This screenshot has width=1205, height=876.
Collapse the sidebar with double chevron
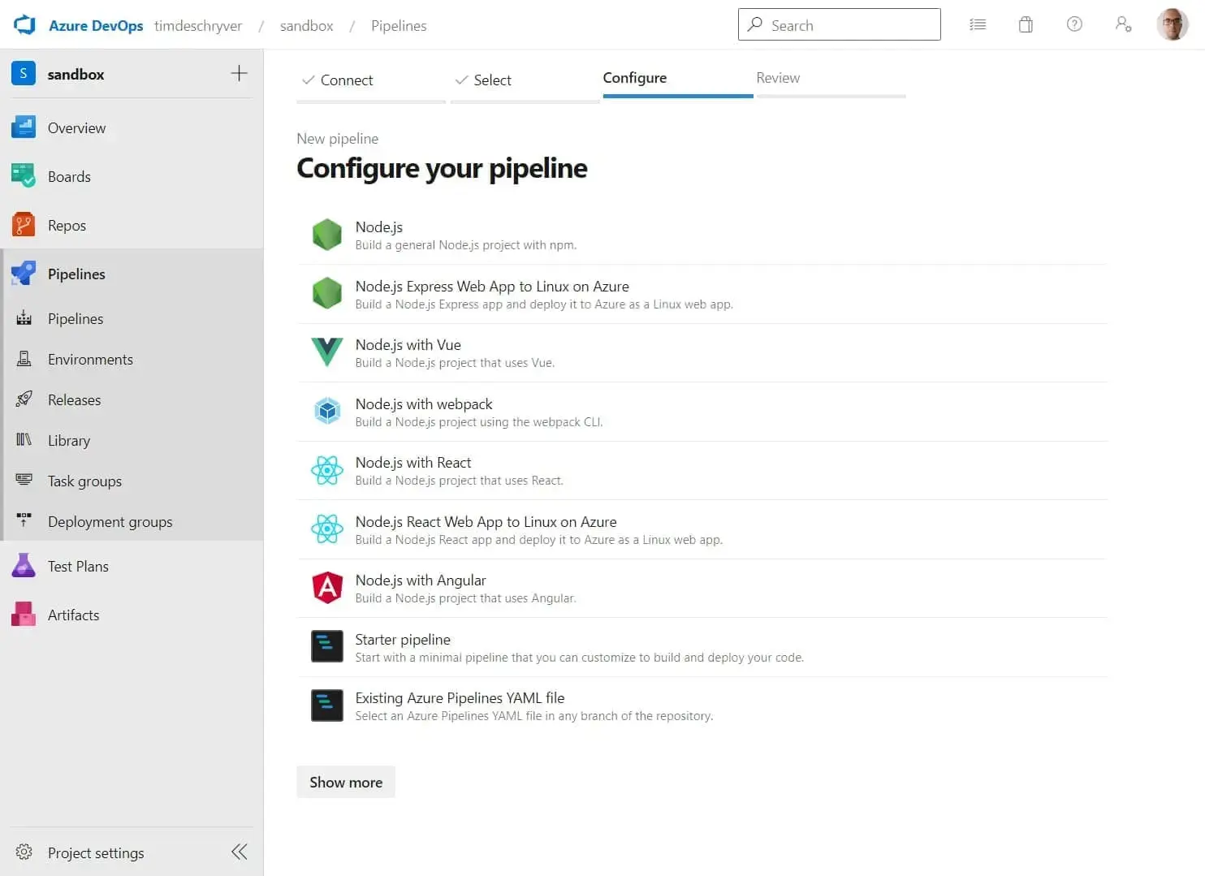[x=240, y=852]
